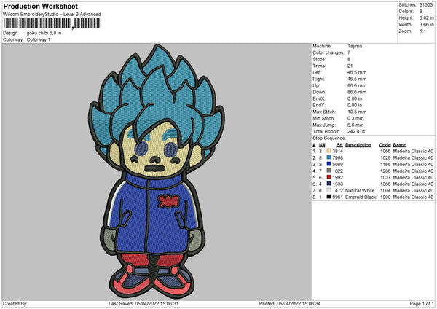Click the navy swatch for stitch 1533
This screenshot has width=437, height=309.
[328, 184]
